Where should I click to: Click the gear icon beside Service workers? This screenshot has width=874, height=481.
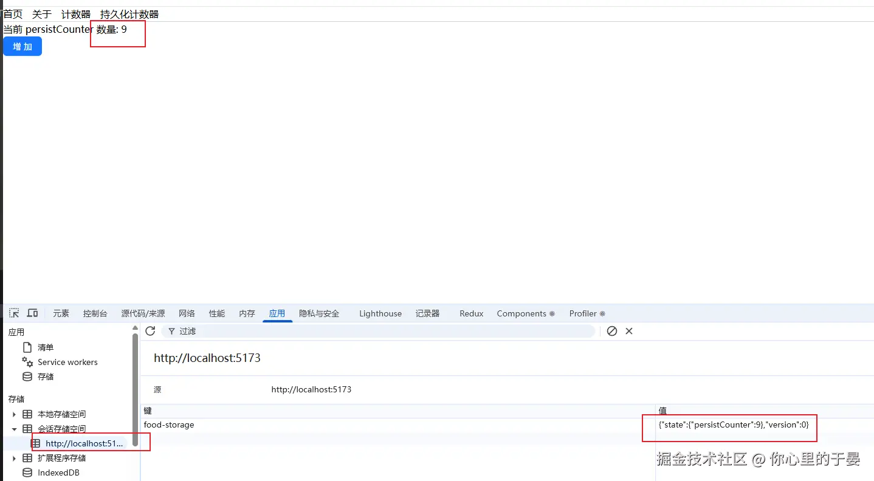27,362
